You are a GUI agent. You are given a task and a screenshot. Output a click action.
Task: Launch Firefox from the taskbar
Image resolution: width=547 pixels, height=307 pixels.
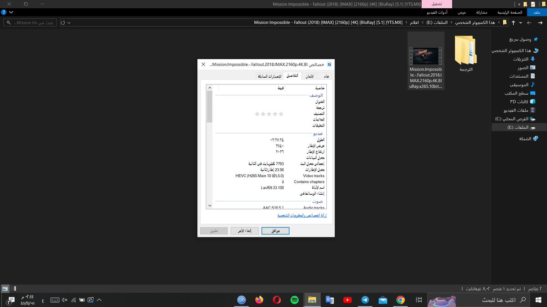point(259,300)
